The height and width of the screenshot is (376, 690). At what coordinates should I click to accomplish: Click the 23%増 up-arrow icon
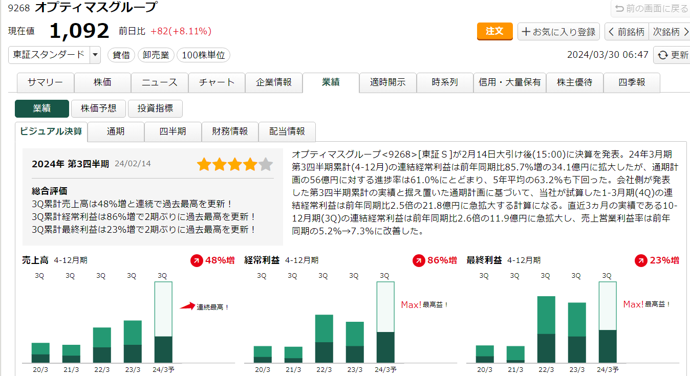(x=641, y=260)
